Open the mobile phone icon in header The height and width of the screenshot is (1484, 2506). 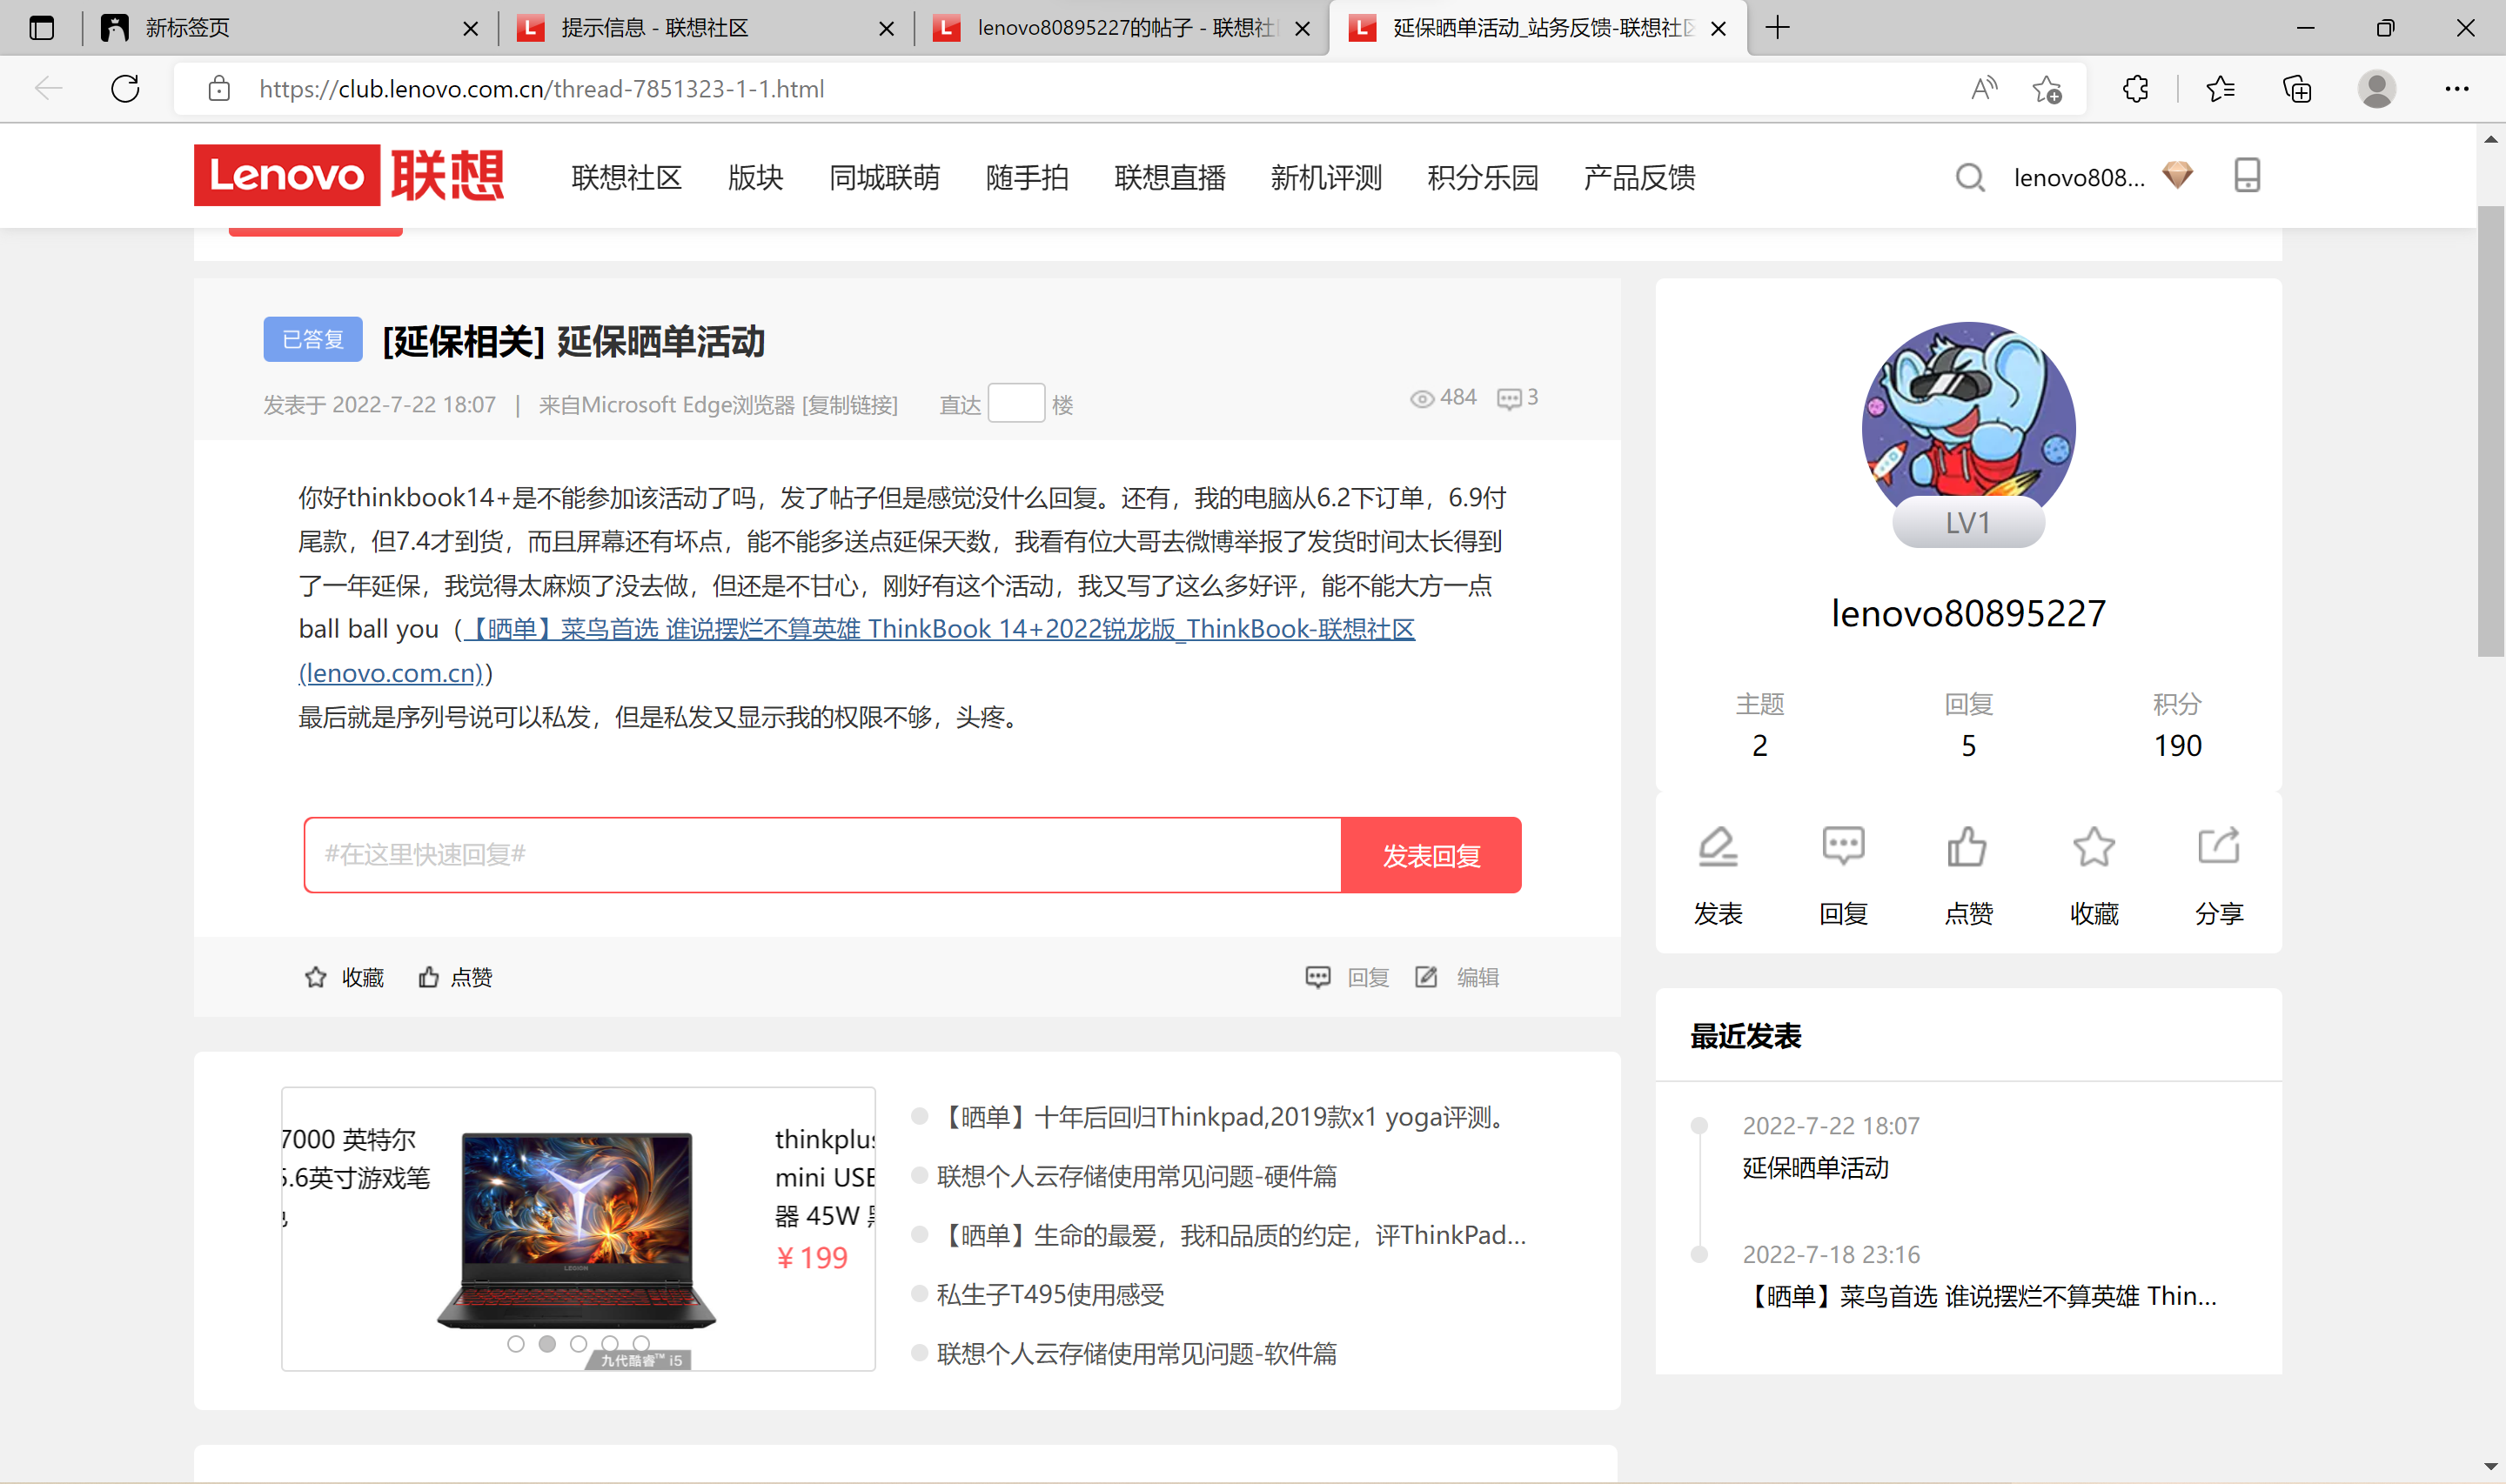pyautogui.click(x=2246, y=175)
